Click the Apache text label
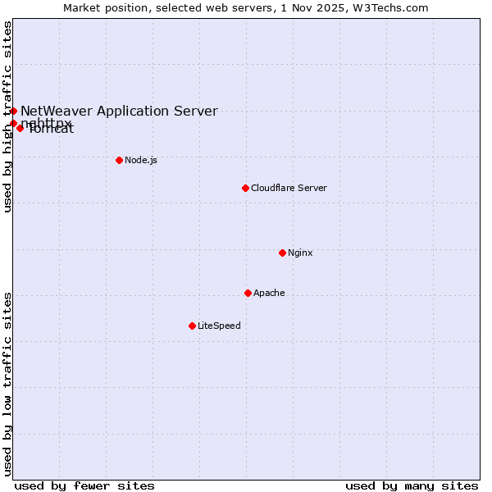Screen dimensions: 492x492 (269, 293)
